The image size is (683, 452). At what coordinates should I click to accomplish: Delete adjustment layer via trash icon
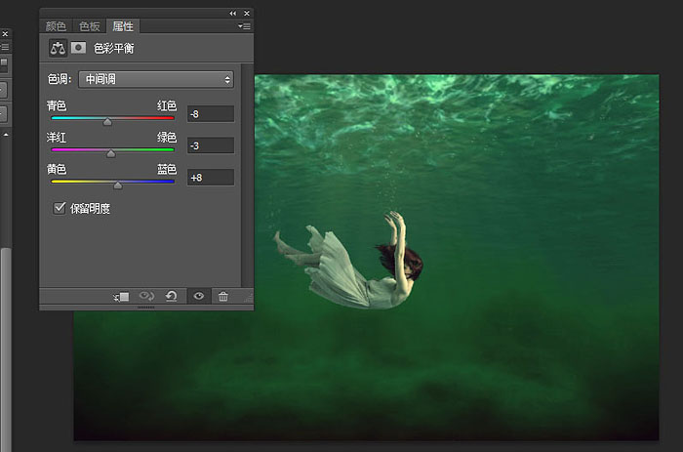tap(223, 297)
